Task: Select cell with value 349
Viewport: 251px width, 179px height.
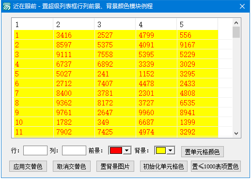Action: click(115, 122)
